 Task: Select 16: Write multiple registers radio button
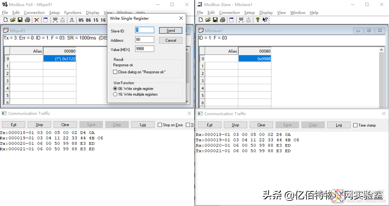tap(115, 94)
